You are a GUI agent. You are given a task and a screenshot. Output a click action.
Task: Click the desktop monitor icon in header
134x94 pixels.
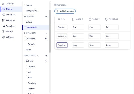pyautogui.click(x=107, y=19)
